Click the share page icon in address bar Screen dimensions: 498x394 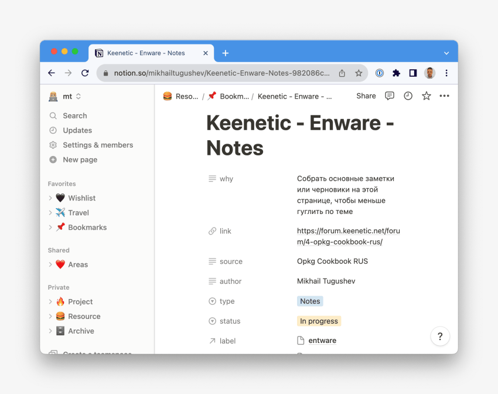(342, 73)
